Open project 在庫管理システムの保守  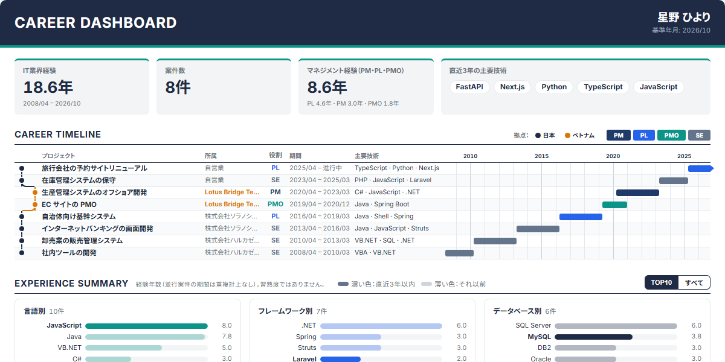79,180
